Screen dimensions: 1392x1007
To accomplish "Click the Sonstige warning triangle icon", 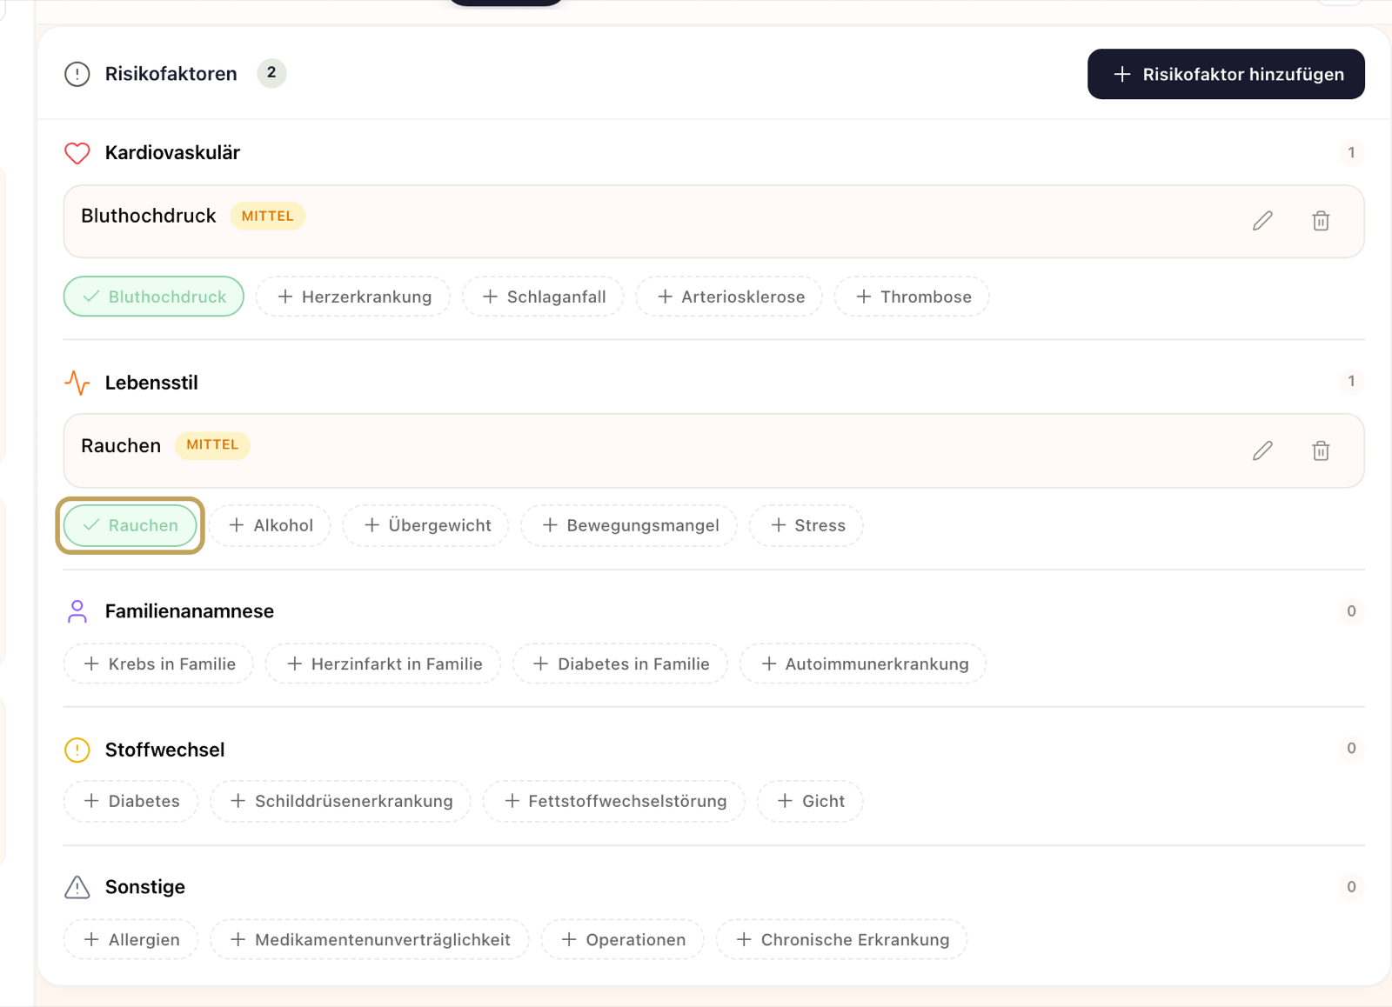I will tap(77, 887).
